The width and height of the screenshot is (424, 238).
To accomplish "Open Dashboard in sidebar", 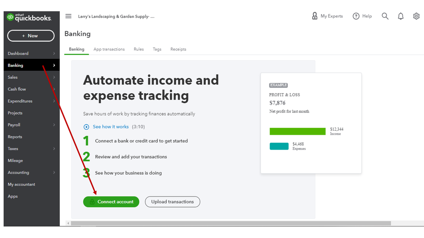I will click(x=32, y=53).
